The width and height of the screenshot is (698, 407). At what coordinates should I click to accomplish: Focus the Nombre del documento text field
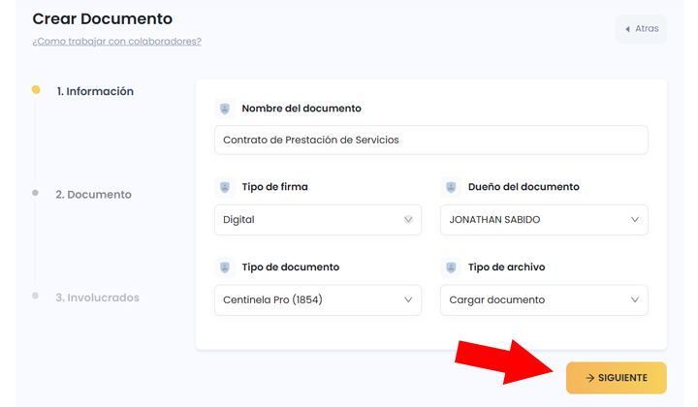coord(430,140)
